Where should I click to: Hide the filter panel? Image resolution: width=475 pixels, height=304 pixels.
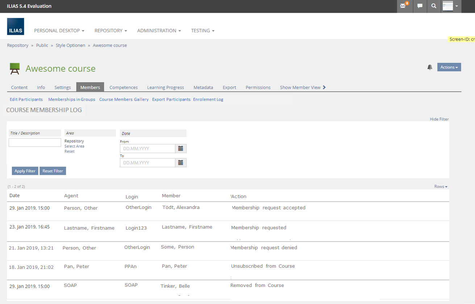coord(439,119)
